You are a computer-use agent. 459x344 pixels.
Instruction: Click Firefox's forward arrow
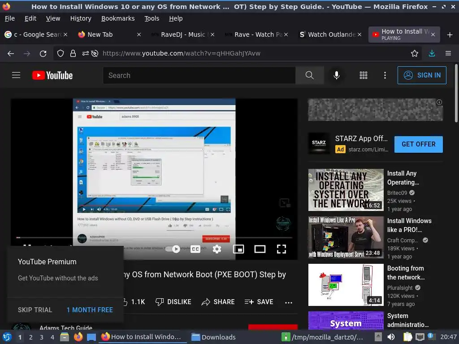tap(27, 54)
